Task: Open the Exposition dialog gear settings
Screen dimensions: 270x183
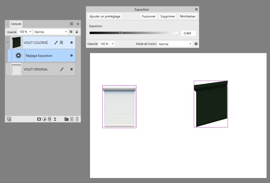Action: pos(196,44)
